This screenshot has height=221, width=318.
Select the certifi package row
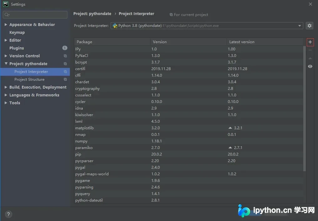[x=189, y=69]
